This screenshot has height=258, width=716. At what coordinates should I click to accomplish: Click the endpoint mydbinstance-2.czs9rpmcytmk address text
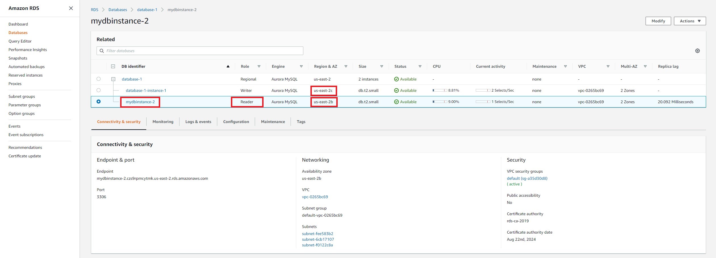[152, 178]
